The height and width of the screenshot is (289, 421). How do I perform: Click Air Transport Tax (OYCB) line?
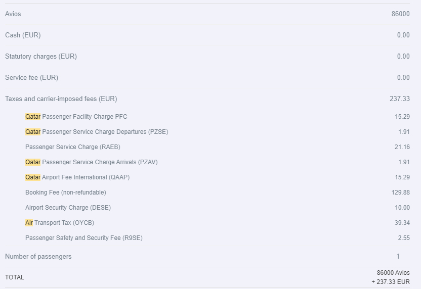[60, 223]
